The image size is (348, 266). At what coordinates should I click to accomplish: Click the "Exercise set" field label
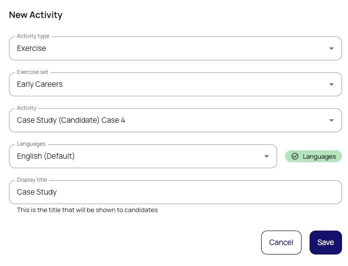[x=32, y=72]
